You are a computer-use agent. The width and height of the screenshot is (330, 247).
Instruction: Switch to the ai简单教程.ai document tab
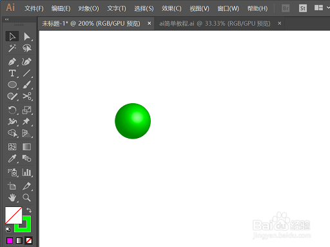click(x=215, y=23)
